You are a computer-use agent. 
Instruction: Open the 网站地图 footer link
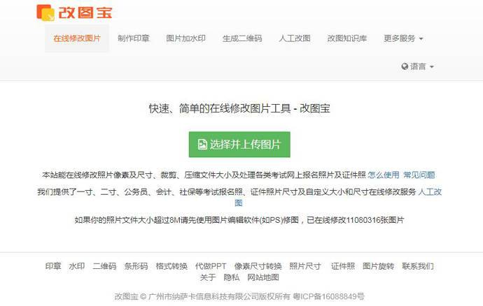point(263,277)
